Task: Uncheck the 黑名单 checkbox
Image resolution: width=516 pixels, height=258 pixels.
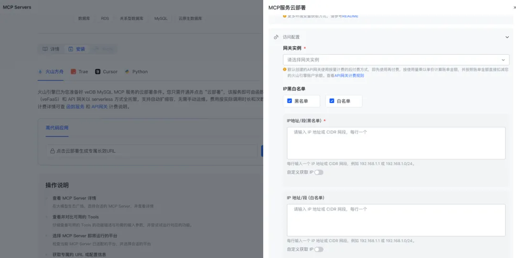Action: pos(290,101)
